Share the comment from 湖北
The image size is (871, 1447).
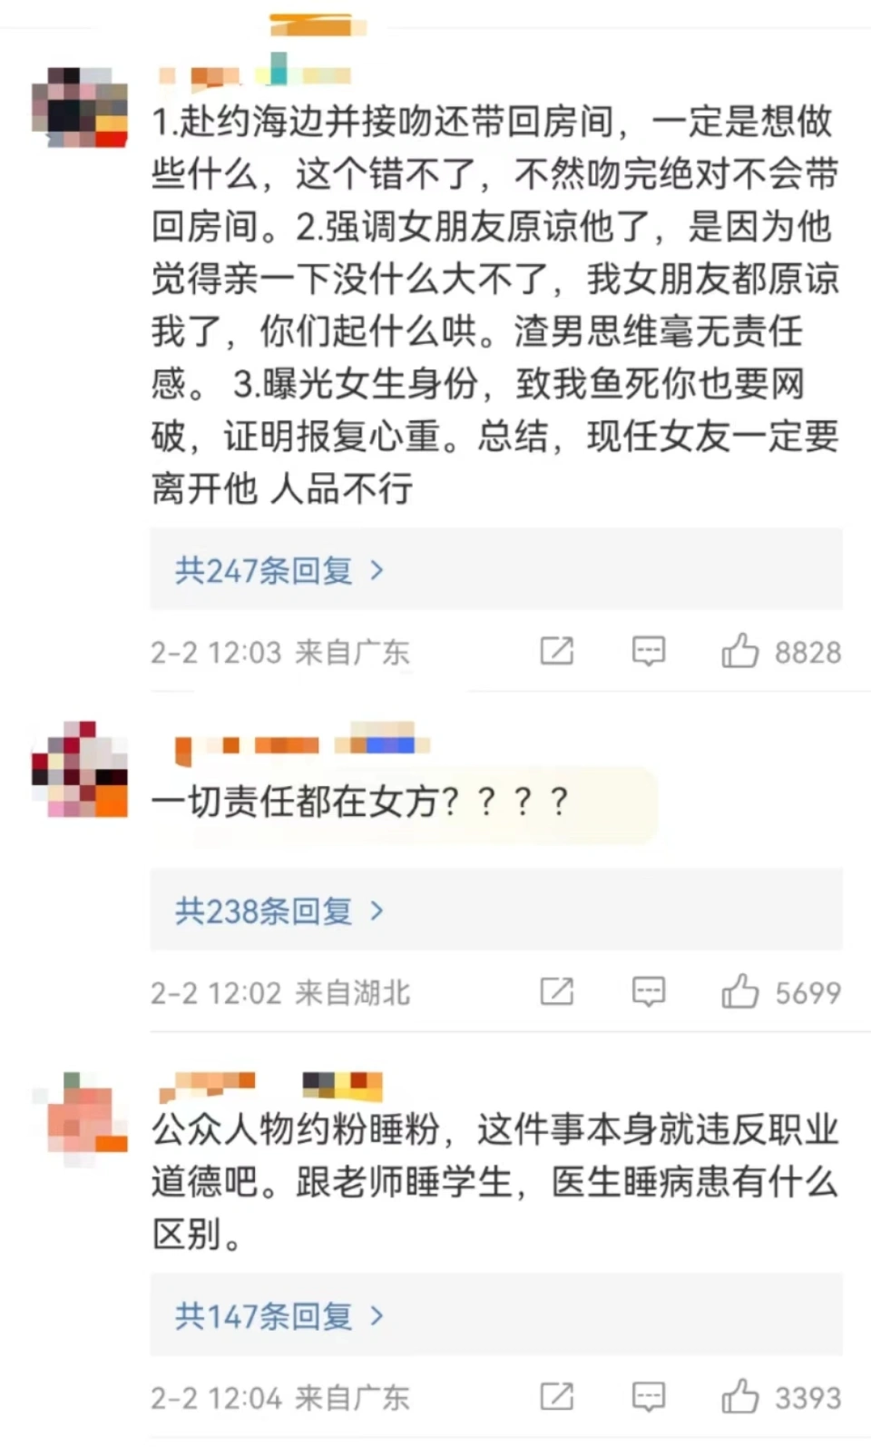tap(557, 991)
